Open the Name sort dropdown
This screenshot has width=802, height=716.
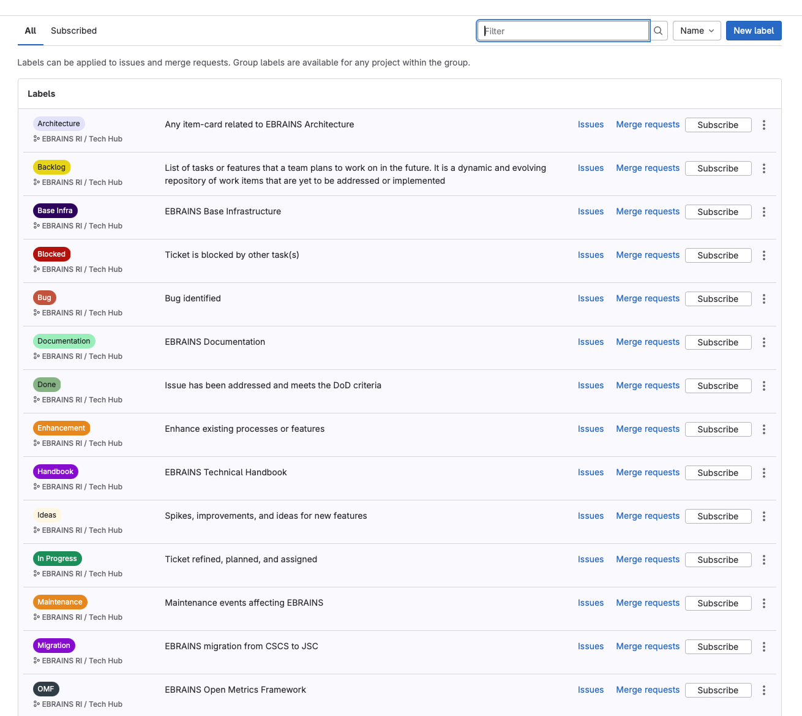pyautogui.click(x=696, y=31)
